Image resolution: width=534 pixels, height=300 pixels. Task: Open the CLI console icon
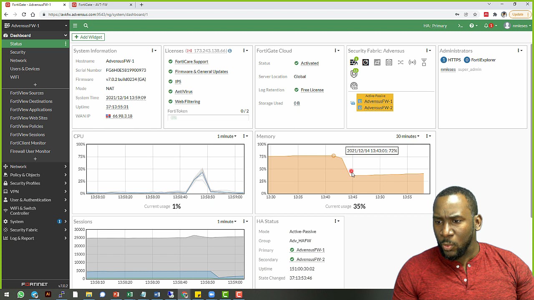click(460, 26)
